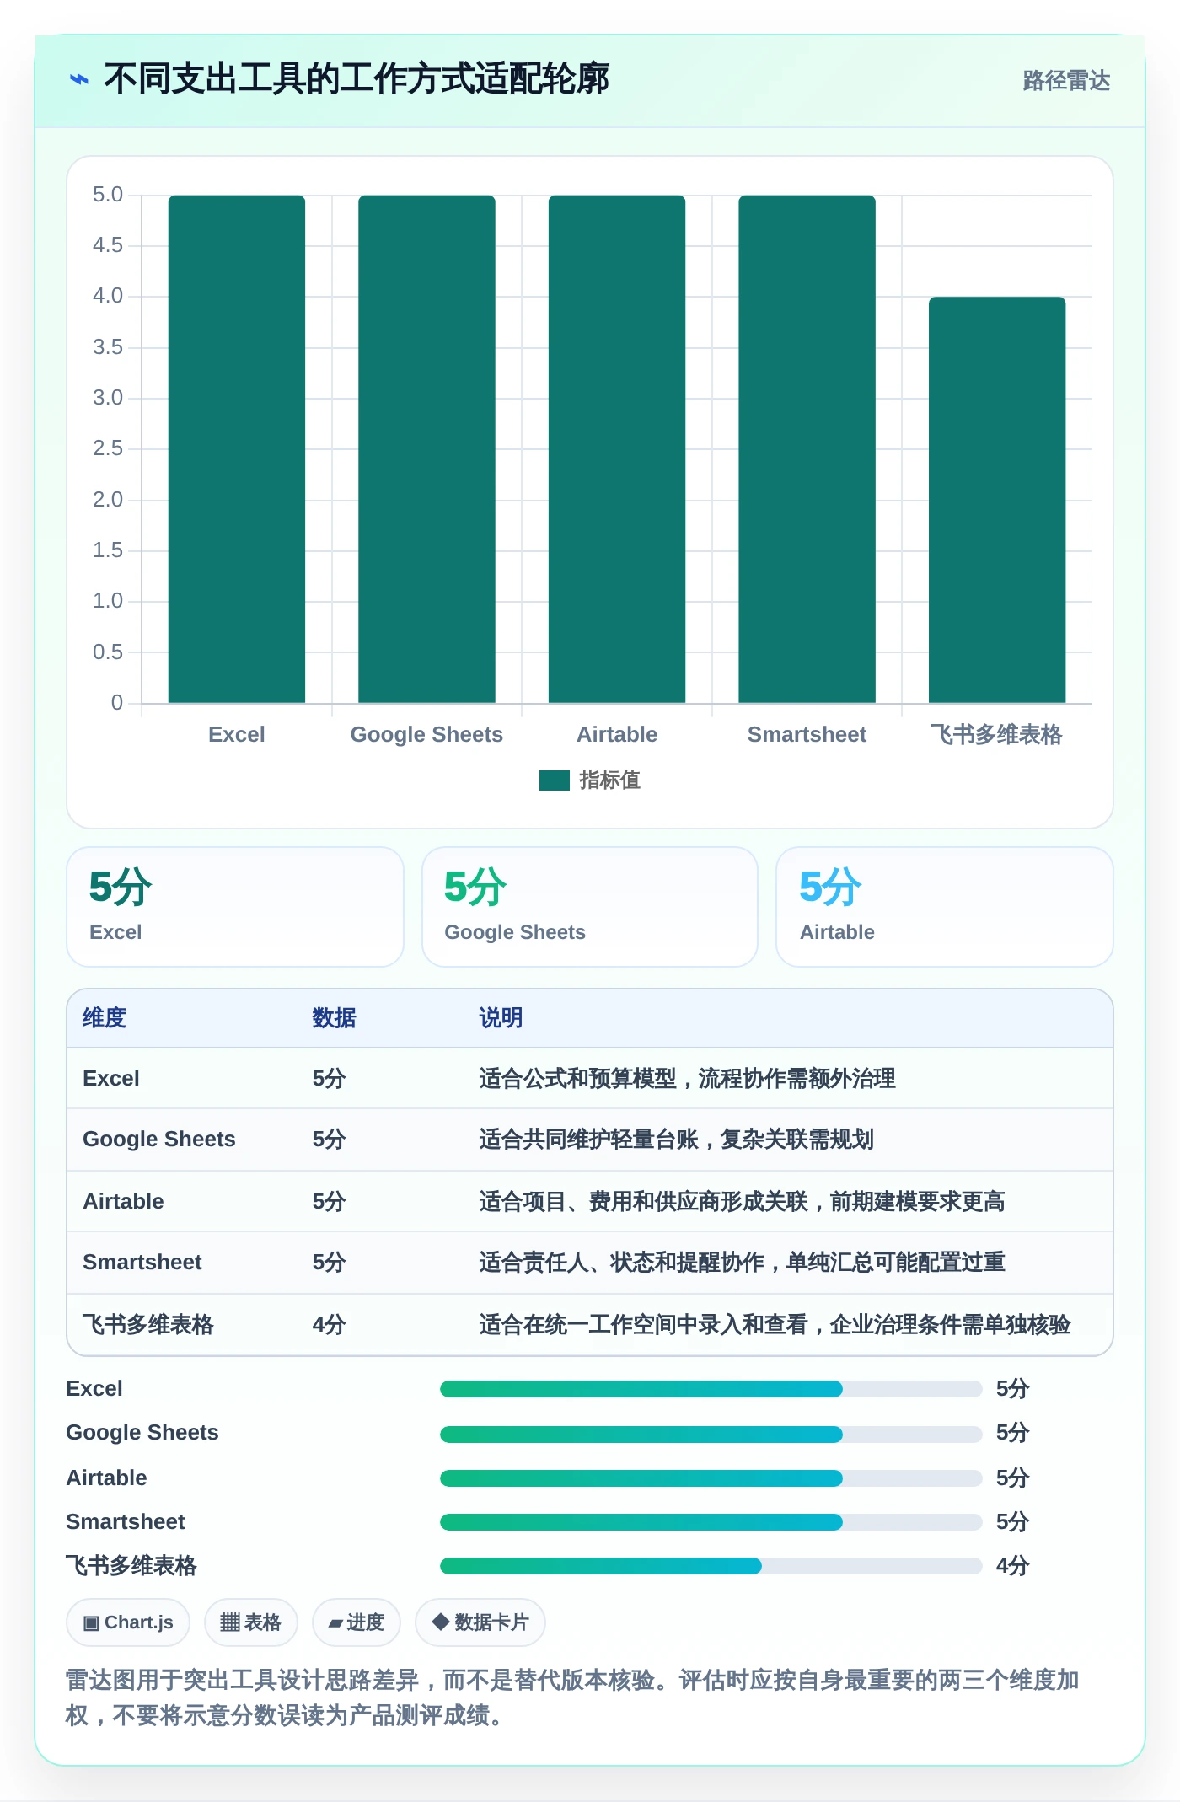Select the Google Sheets bar in chart

[426, 449]
